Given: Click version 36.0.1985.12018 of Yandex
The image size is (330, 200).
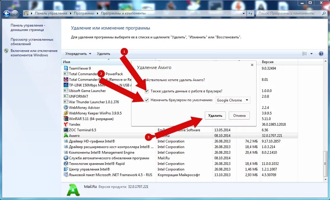Looking at the screenshot, I should tap(274, 124).
